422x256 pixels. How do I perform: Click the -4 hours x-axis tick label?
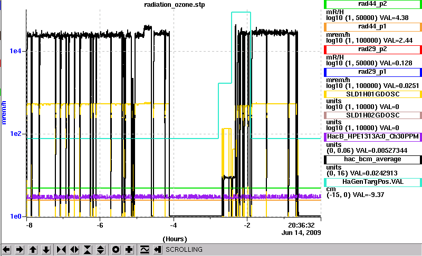(x=174, y=225)
